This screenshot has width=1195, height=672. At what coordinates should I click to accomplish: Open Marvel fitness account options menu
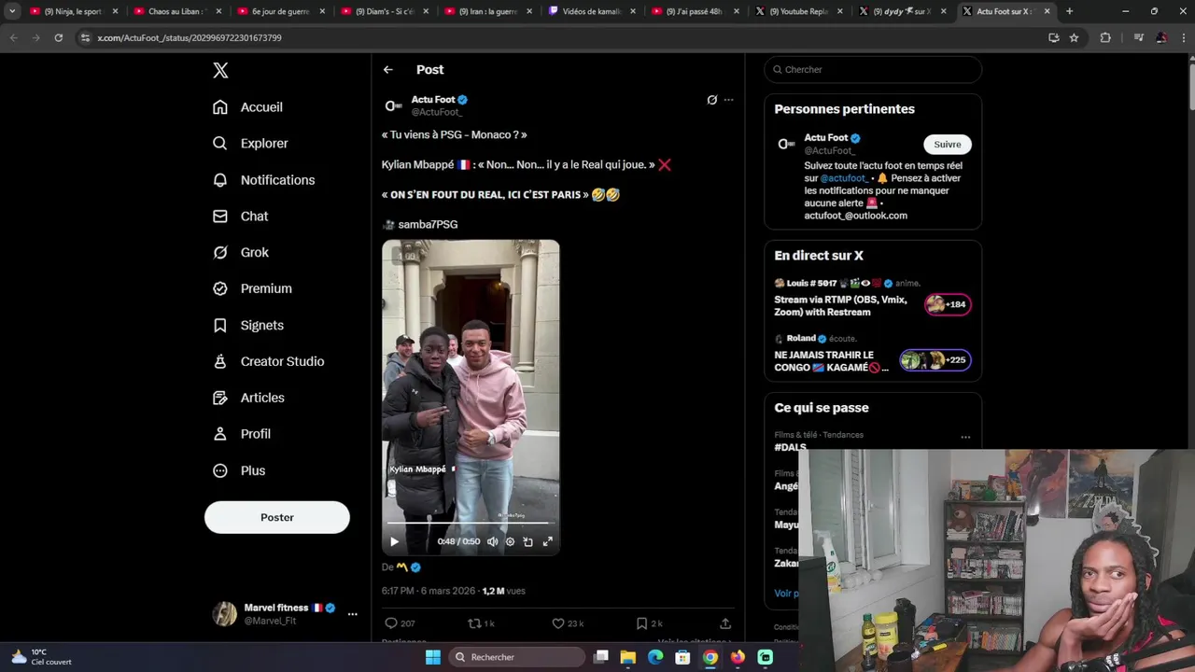[x=352, y=614]
